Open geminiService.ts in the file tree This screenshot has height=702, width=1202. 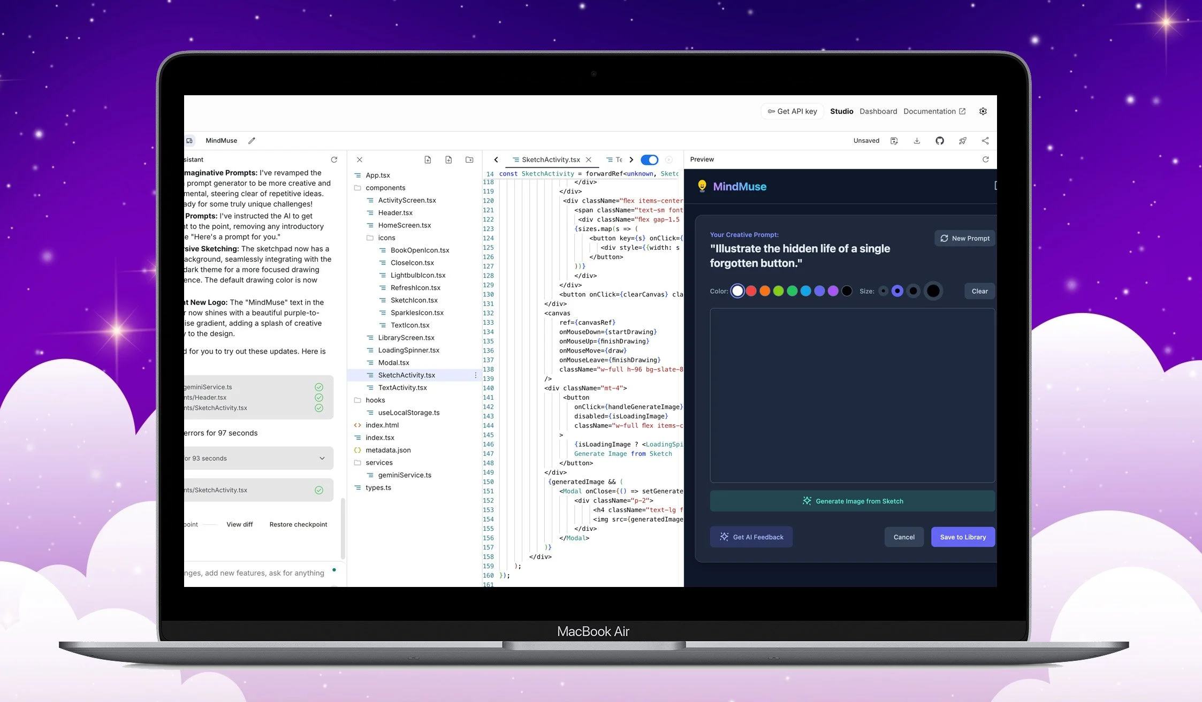point(405,475)
